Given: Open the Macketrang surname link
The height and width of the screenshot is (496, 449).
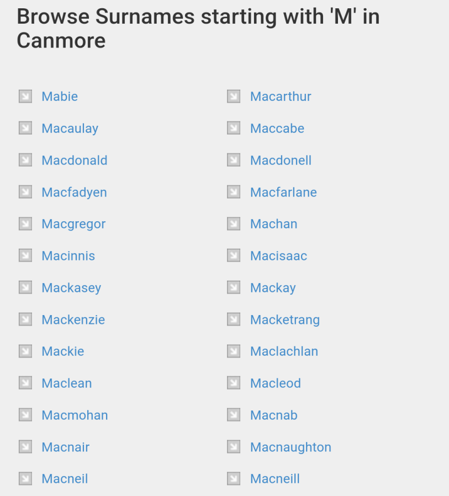Looking at the screenshot, I should click(x=284, y=320).
